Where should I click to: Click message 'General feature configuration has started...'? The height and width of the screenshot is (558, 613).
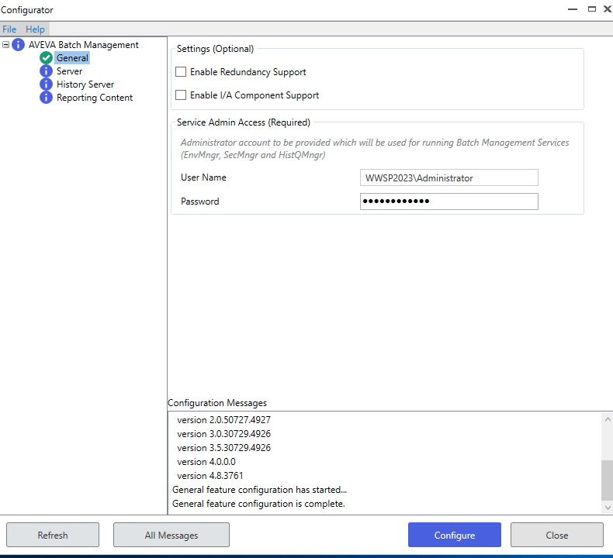point(260,490)
